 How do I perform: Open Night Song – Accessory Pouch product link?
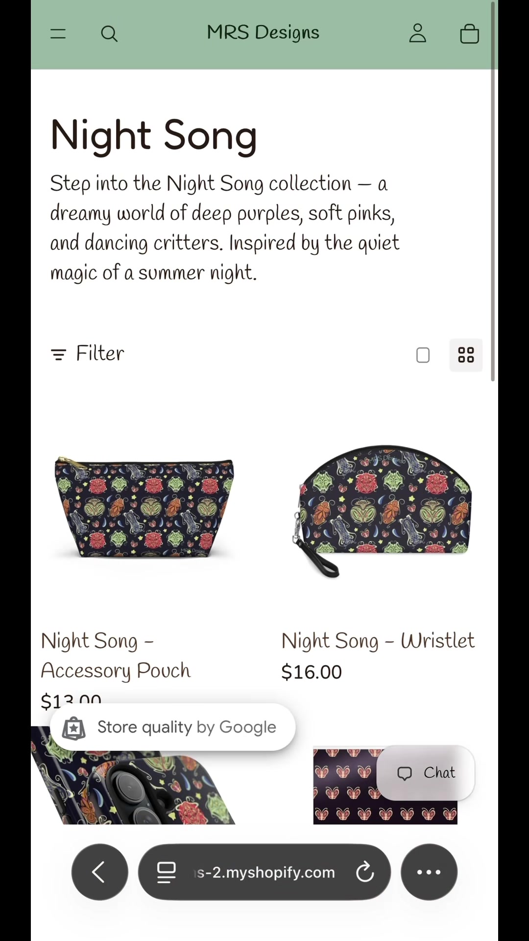(x=116, y=655)
